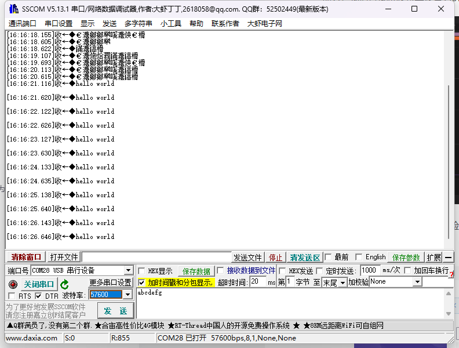This screenshot has width=459, height=348.
Task: Enable the HEX显示 checkbox
Action: click(141, 271)
